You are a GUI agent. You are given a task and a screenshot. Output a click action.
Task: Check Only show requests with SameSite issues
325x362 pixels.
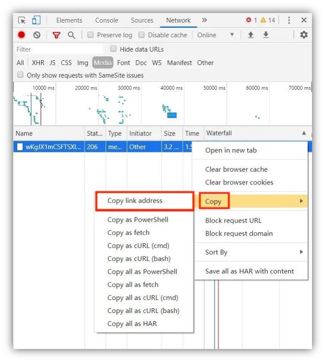[x=20, y=75]
